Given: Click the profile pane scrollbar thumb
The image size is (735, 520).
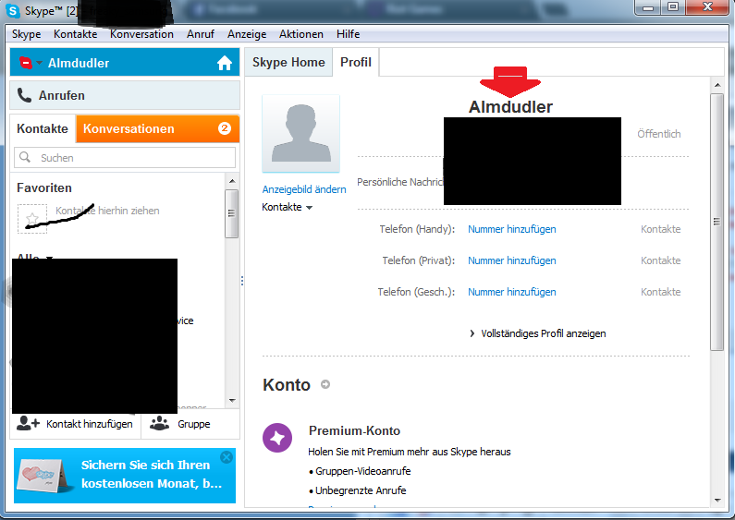Looking at the screenshot, I should click(x=717, y=222).
